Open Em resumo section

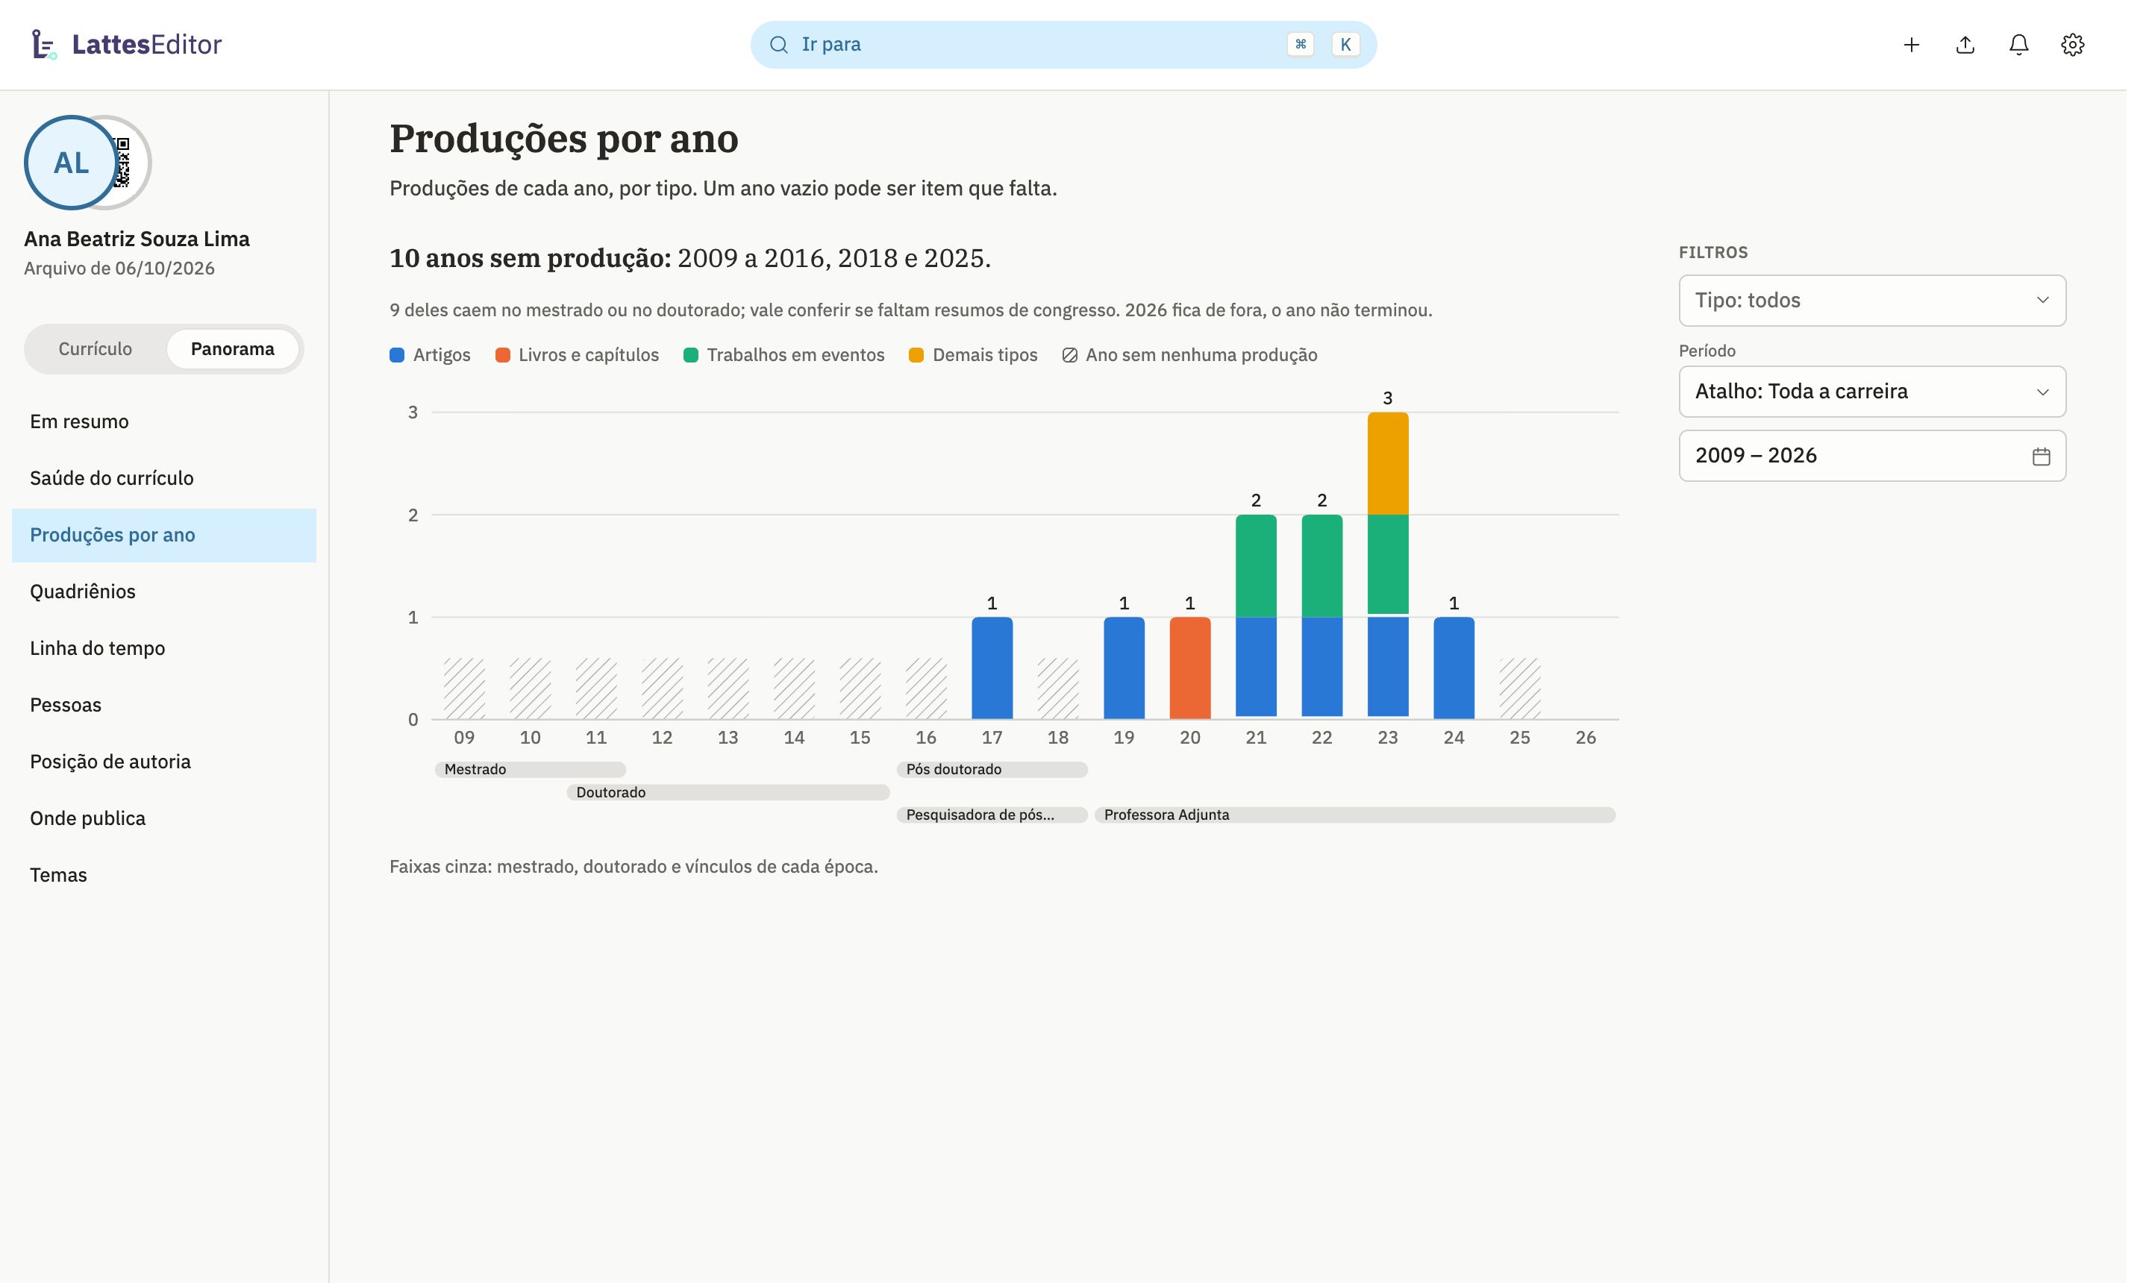click(164, 422)
